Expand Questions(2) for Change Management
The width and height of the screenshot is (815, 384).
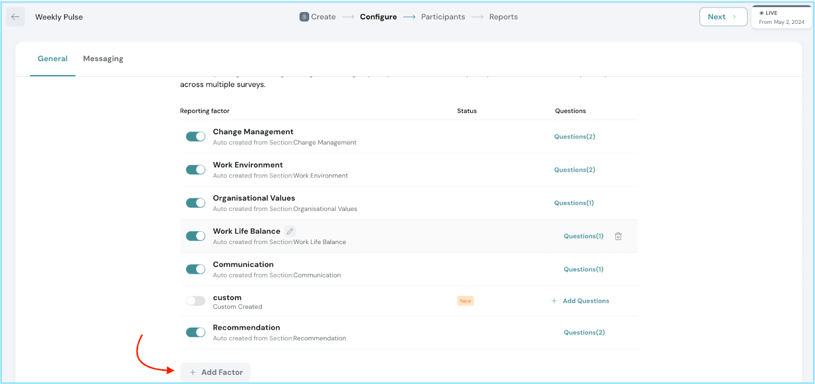pyautogui.click(x=574, y=137)
